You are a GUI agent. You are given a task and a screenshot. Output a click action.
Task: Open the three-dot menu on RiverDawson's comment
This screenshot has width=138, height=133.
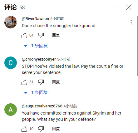(131, 22)
